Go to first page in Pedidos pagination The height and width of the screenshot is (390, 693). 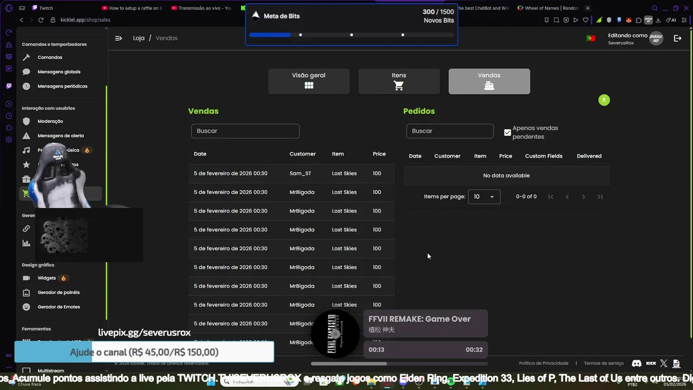tap(551, 197)
